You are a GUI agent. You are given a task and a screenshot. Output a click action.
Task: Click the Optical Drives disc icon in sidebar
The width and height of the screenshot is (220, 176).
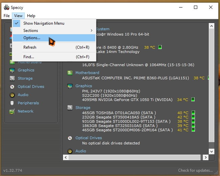pyautogui.click(x=12, y=87)
